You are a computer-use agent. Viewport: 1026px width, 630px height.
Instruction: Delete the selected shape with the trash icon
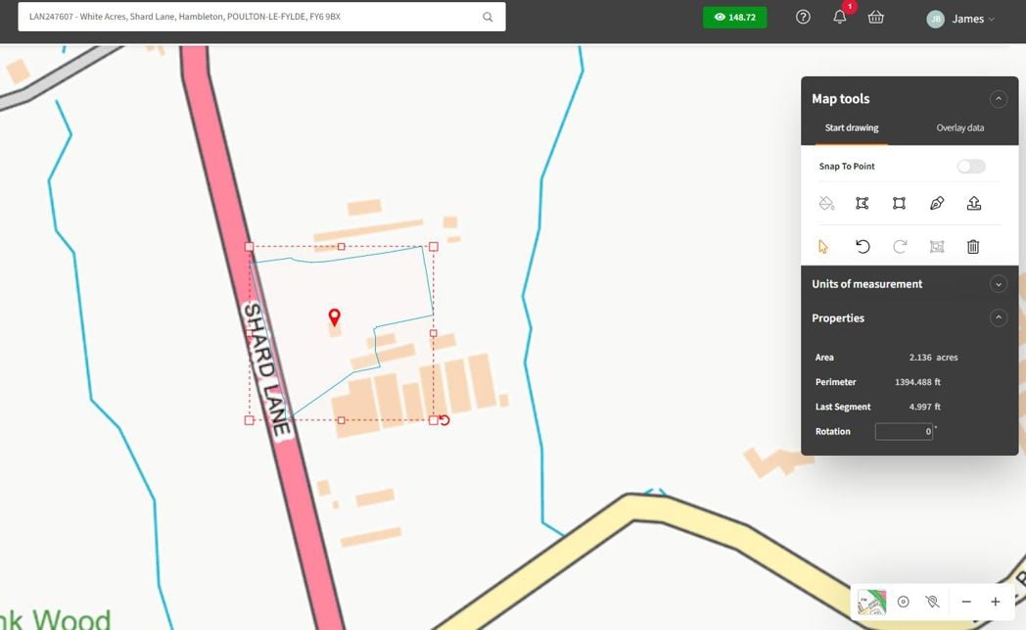click(972, 246)
